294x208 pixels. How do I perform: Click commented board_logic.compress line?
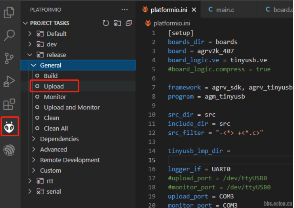(x=219, y=69)
